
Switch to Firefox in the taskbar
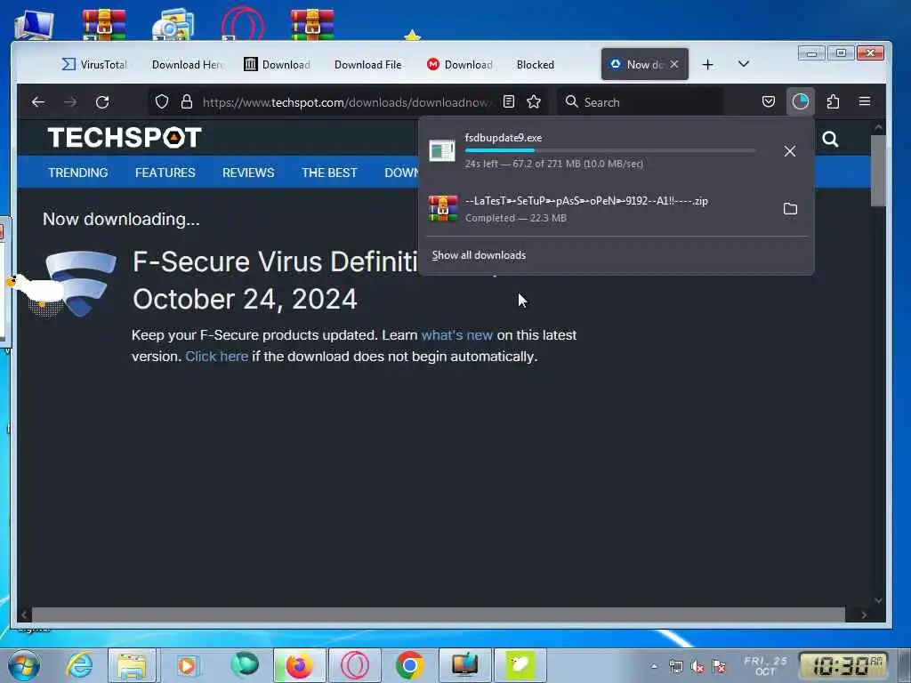coord(299,665)
